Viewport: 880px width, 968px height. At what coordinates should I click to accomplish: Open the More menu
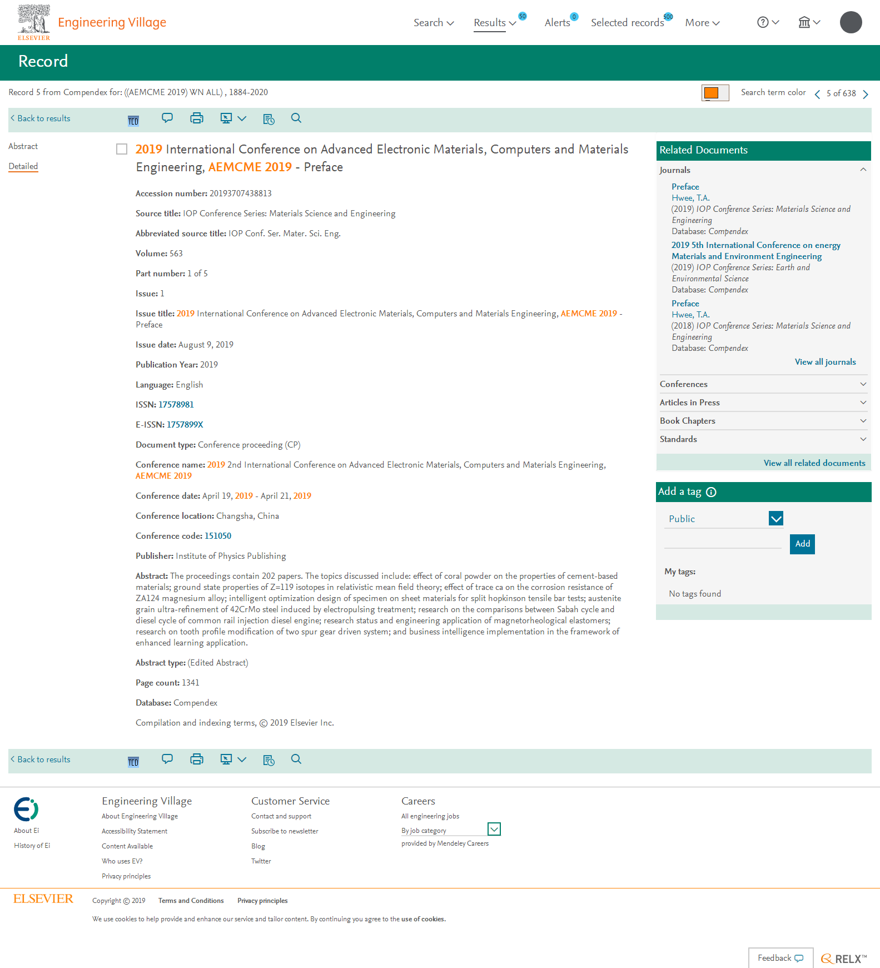pyautogui.click(x=702, y=23)
